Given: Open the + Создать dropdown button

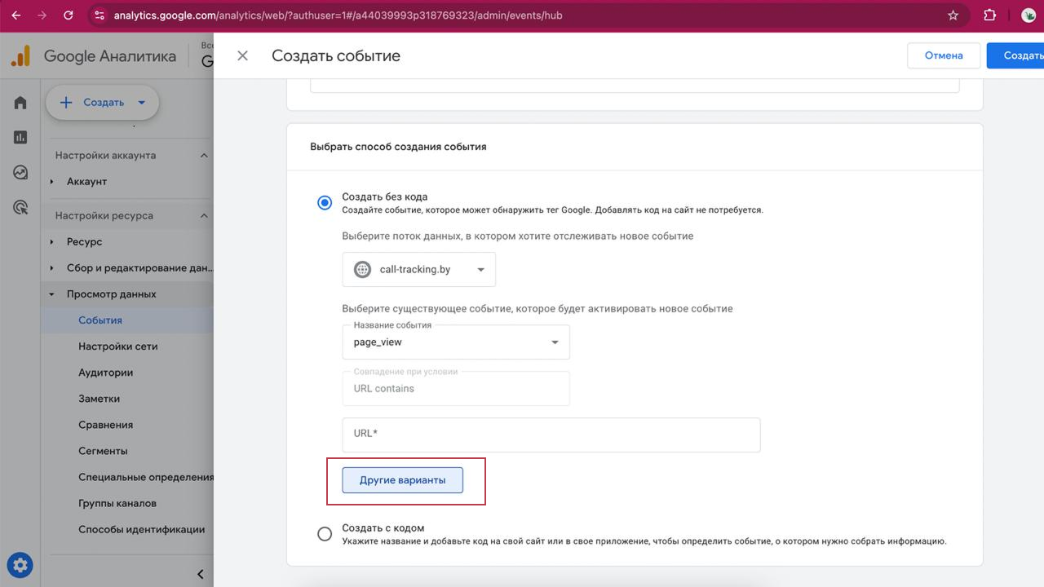Looking at the screenshot, I should (x=103, y=103).
